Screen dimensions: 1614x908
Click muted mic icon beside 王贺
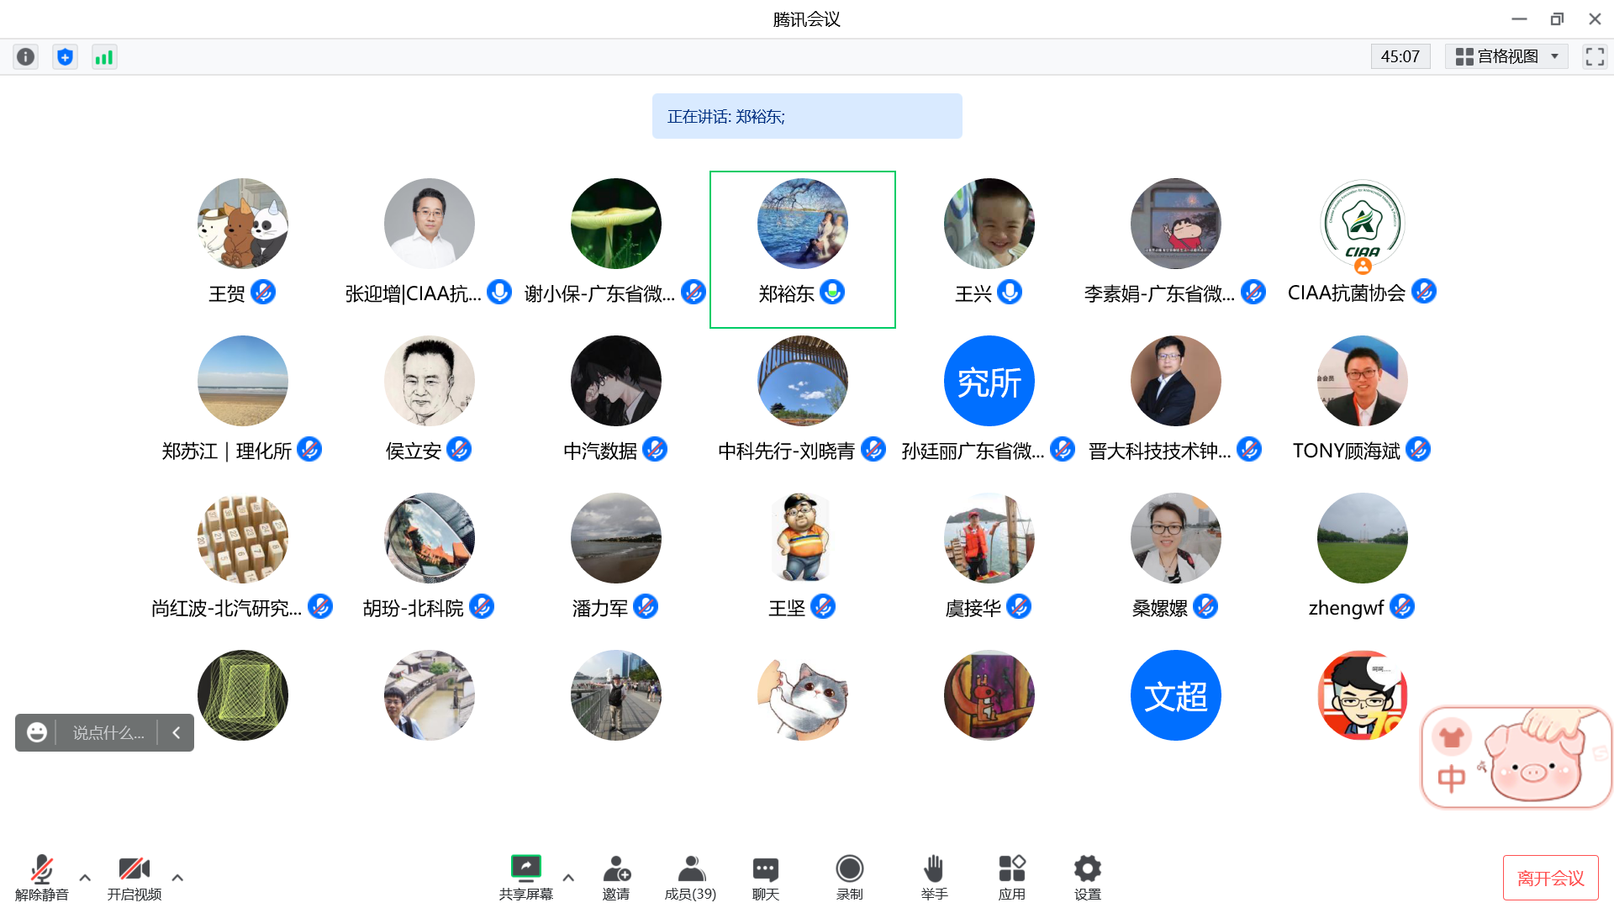click(263, 292)
